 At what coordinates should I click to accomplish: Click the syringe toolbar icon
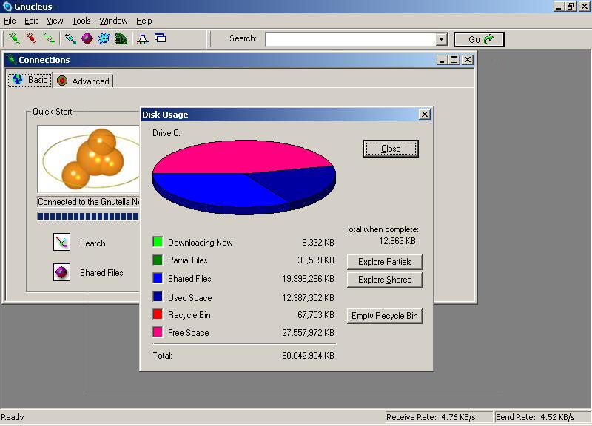[x=70, y=38]
